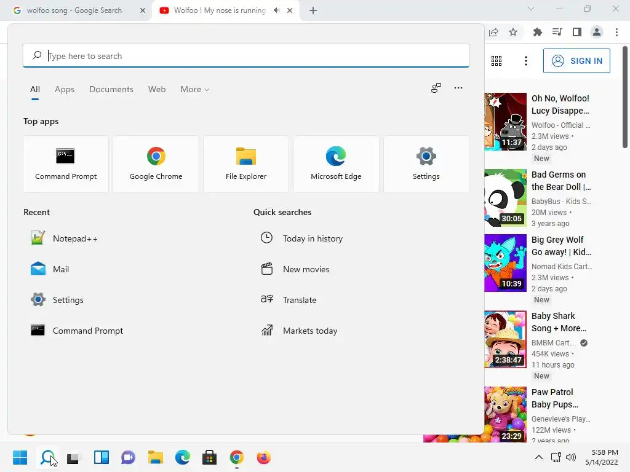
Task: Open Chrome Extensions puzzle icon
Action: [537, 32]
